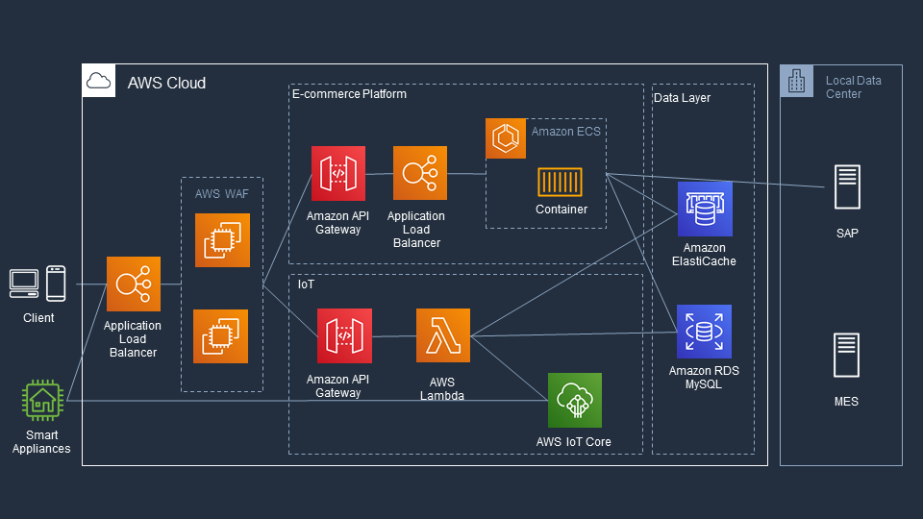
Task: Select 'Application Load Balancer' caption near Client
Action: (x=133, y=339)
